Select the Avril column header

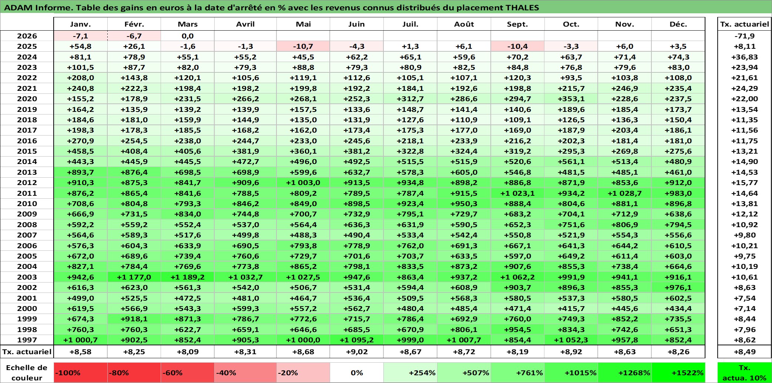245,24
